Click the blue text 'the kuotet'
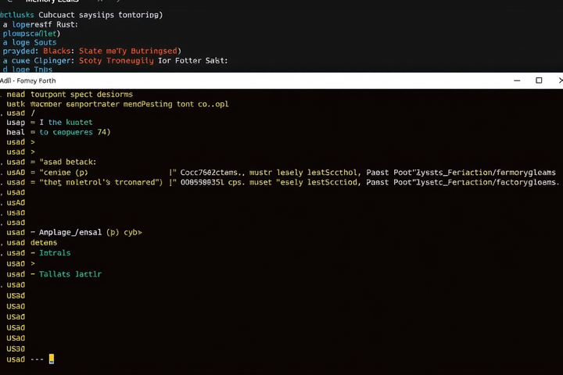The width and height of the screenshot is (563, 375). (x=70, y=123)
